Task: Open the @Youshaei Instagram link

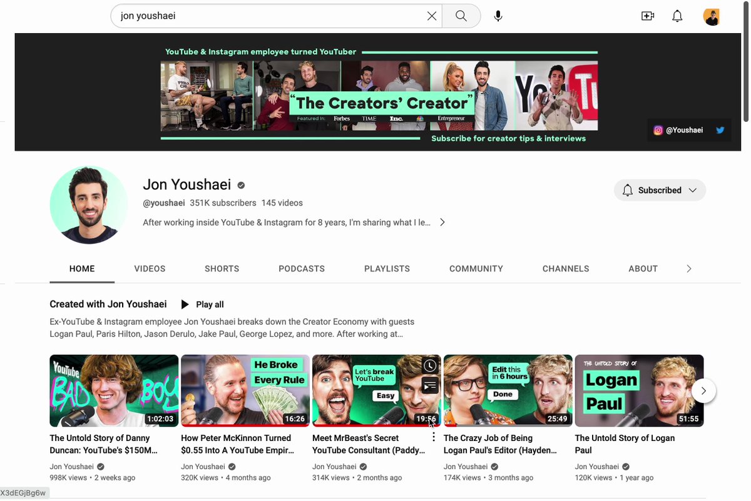Action: 678,131
